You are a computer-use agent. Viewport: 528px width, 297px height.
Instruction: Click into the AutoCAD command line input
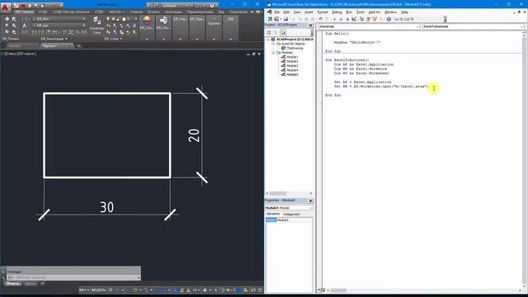pyautogui.click(x=74, y=277)
